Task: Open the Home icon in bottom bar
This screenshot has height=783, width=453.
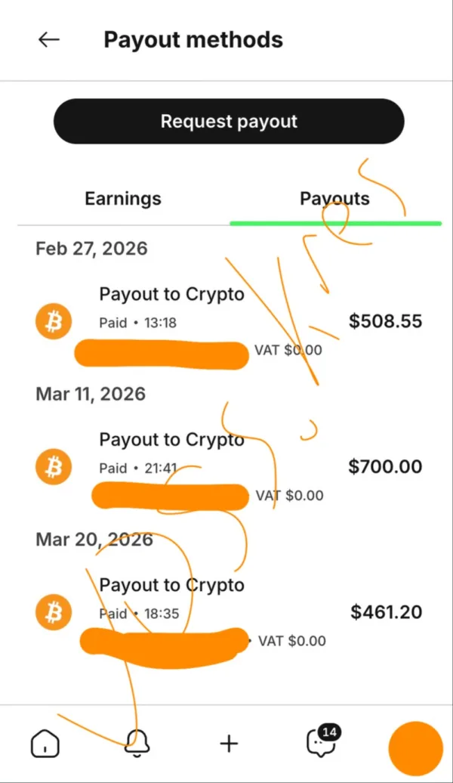Action: [45, 744]
